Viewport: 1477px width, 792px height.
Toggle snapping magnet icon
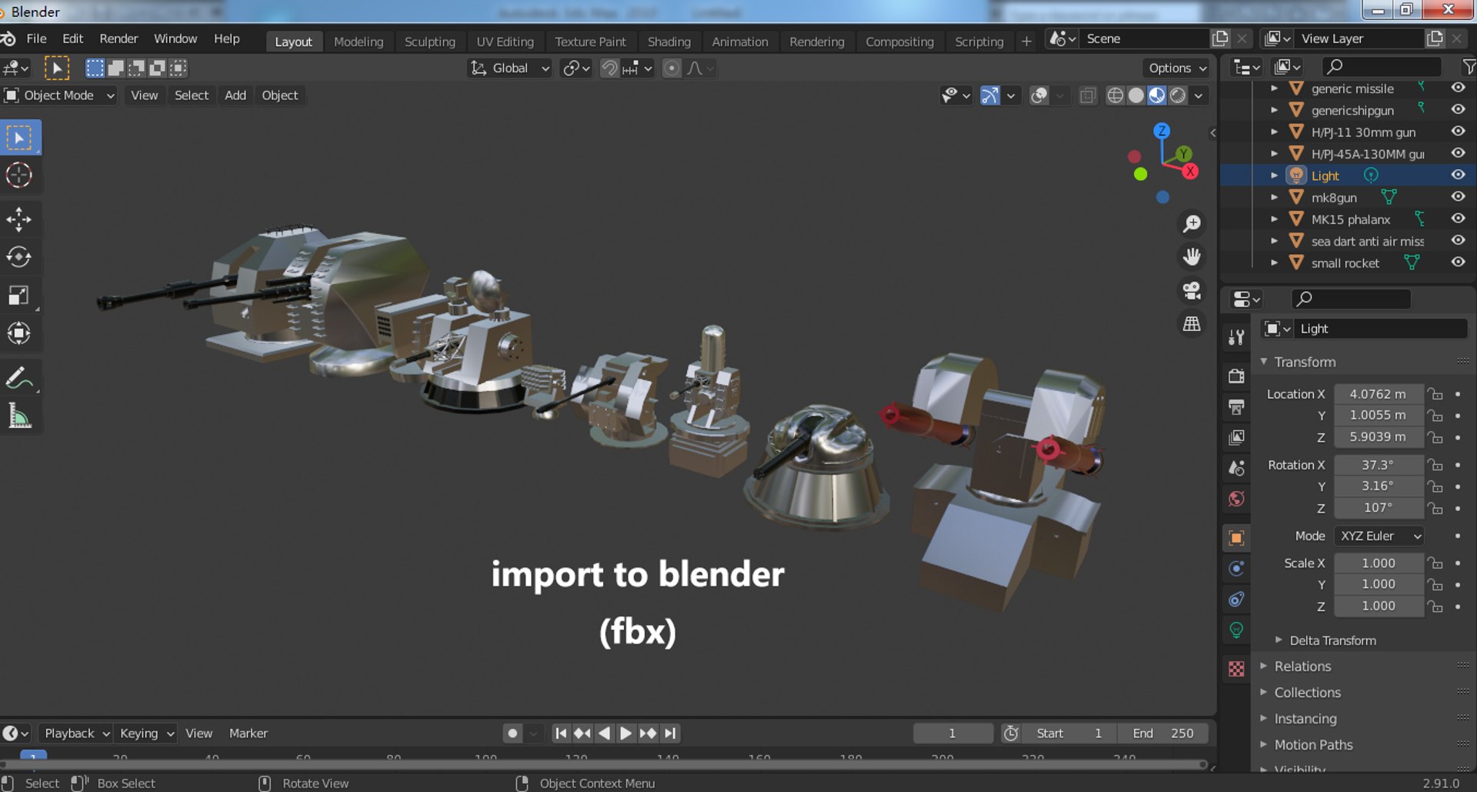pyautogui.click(x=609, y=68)
